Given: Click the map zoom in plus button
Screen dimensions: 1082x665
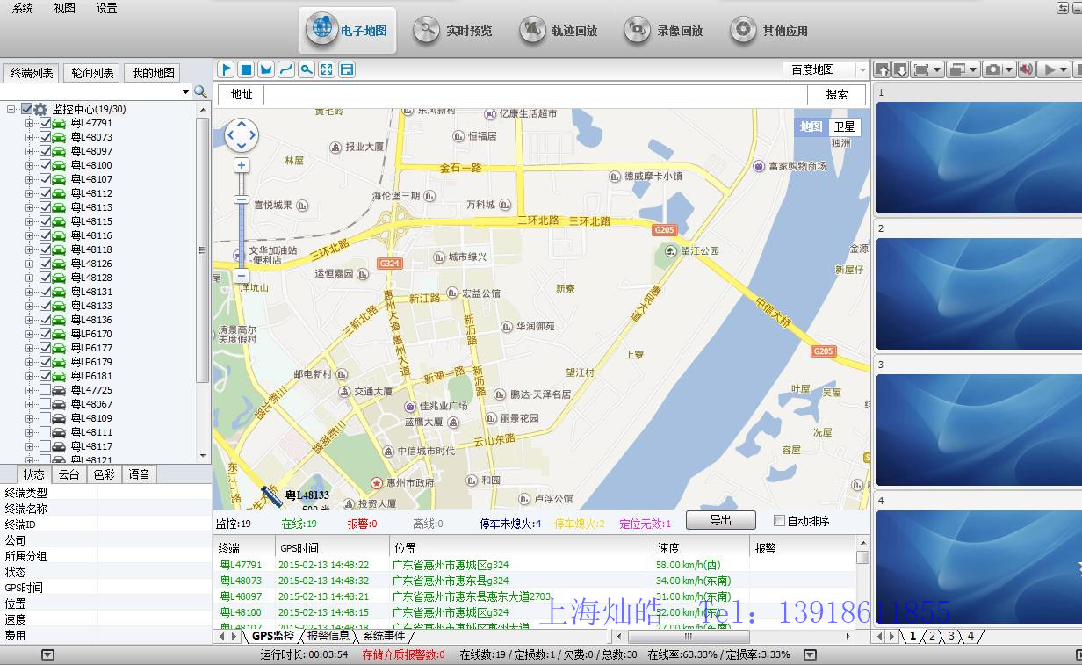Looking at the screenshot, I should coord(242,165).
